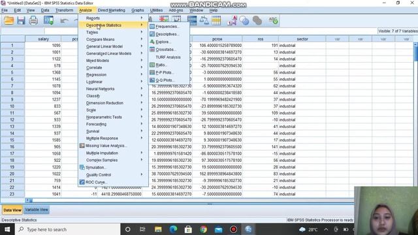The image size is (418, 235).
Task: Select the sector column header
Action: [x=302, y=39]
